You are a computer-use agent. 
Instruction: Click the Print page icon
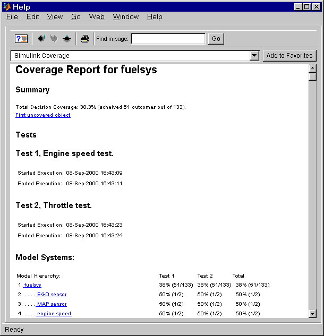click(85, 39)
